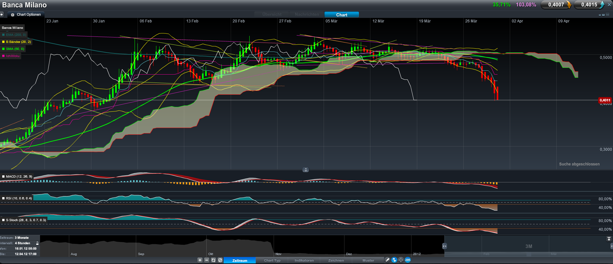613x264 pixels.
Task: Click the Banca Milano window title
Action: pyautogui.click(x=24, y=5)
